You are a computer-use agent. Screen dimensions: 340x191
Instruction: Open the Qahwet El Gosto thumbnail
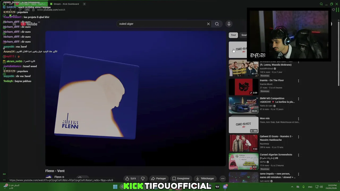244,143
